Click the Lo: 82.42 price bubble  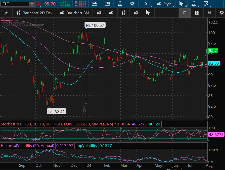(56, 112)
